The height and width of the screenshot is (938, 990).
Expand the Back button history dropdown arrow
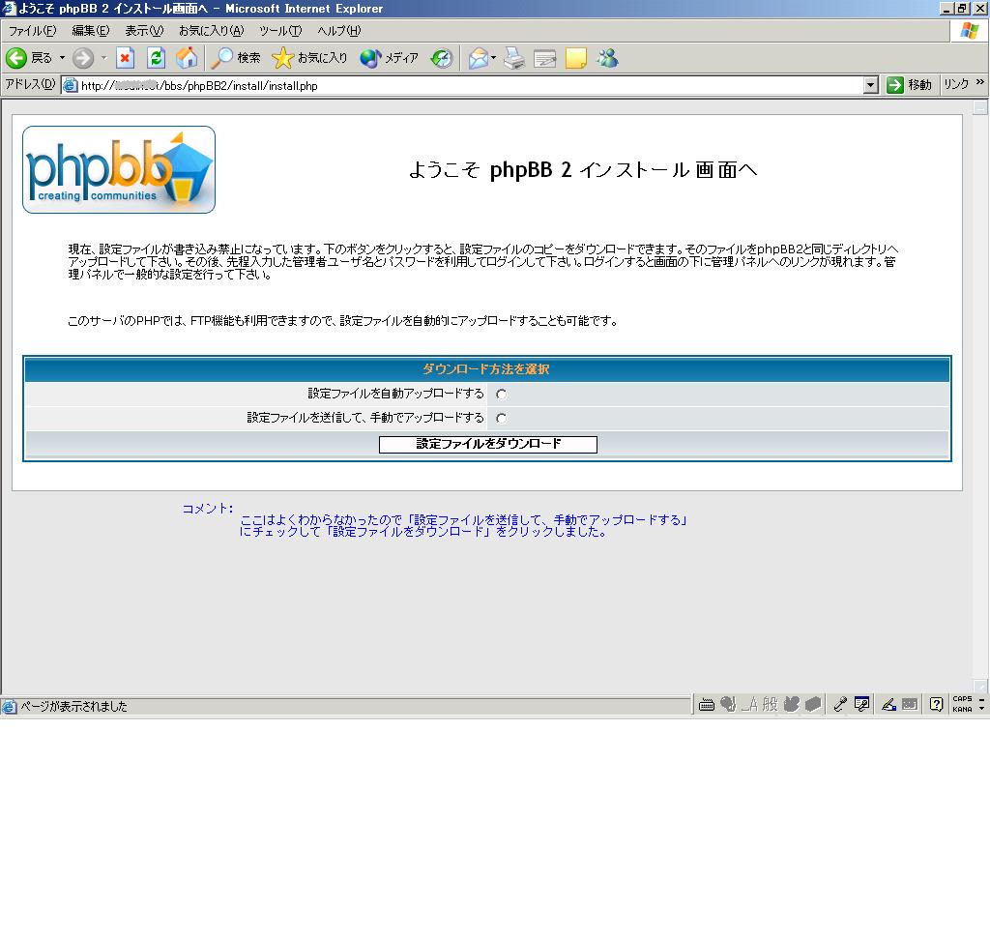62,58
